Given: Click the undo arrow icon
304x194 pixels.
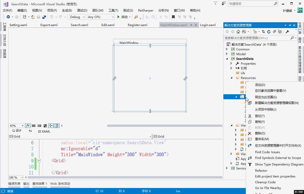Looking at the screenshot, I should (x=52, y=17).
